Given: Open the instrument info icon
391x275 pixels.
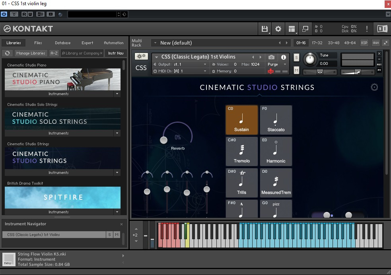Looking at the screenshot, I should coord(284,57).
